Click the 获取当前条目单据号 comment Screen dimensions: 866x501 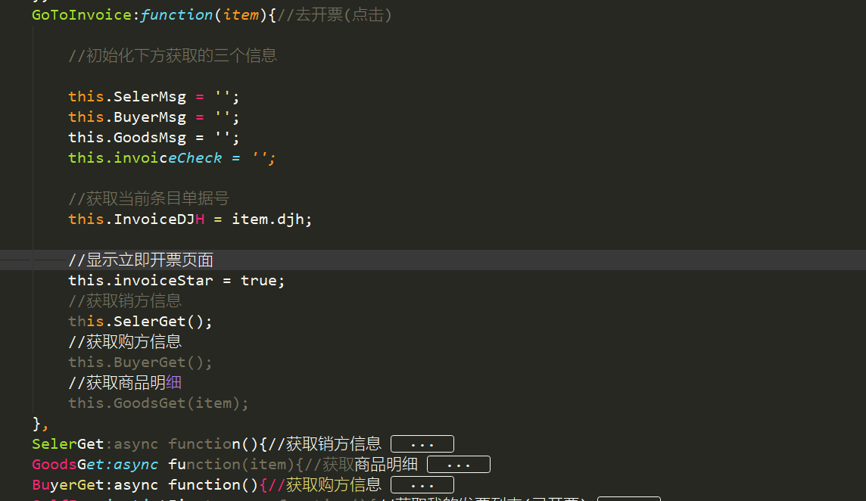[148, 199]
